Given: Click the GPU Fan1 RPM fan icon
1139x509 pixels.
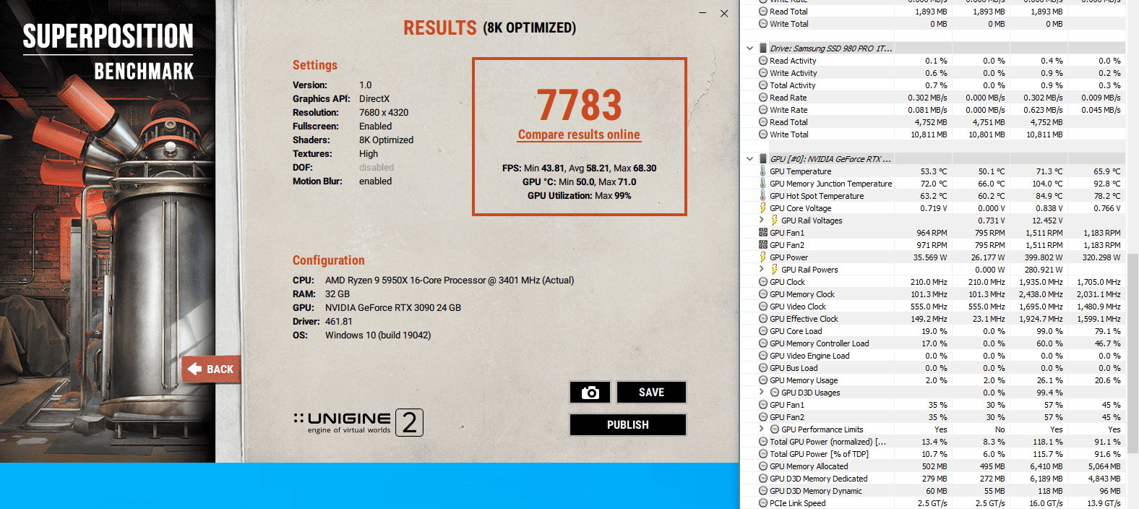Looking at the screenshot, I should (763, 233).
